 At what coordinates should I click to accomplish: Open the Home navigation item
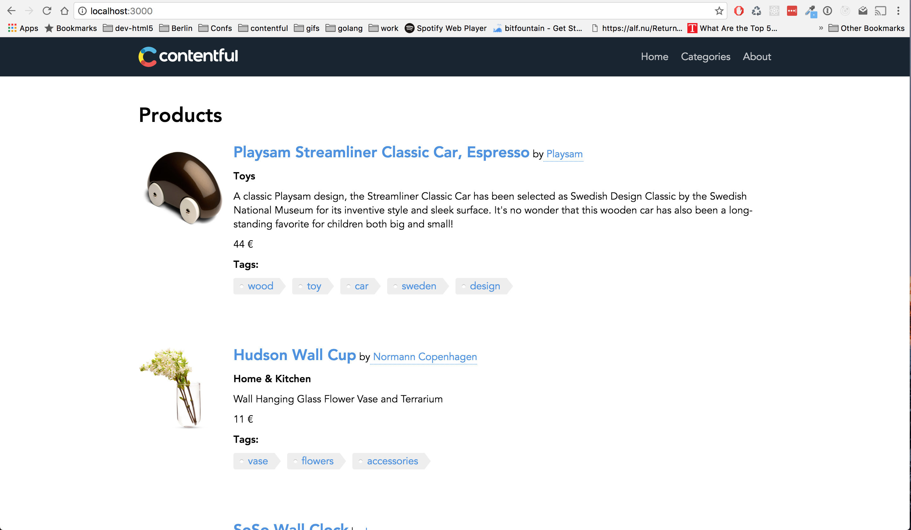[x=654, y=57]
